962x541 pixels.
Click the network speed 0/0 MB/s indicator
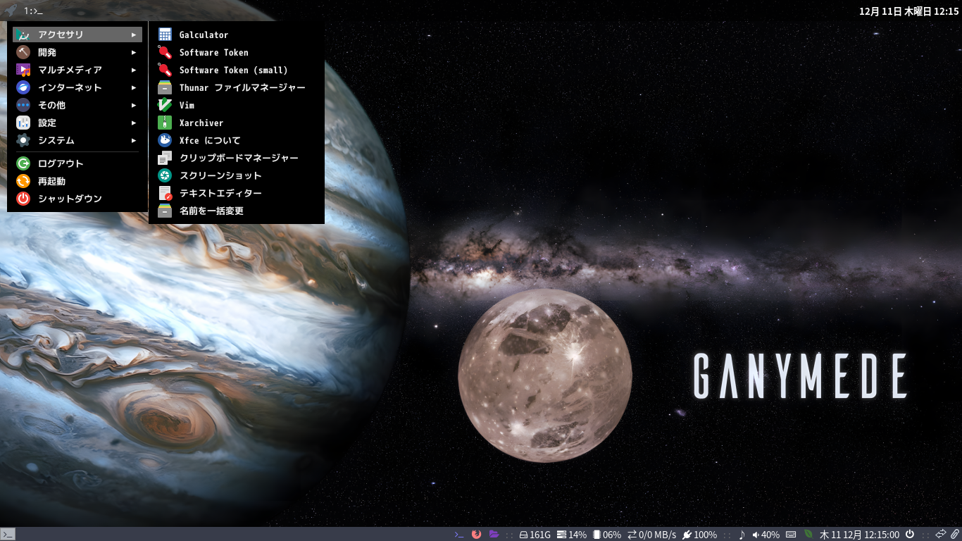pos(651,535)
